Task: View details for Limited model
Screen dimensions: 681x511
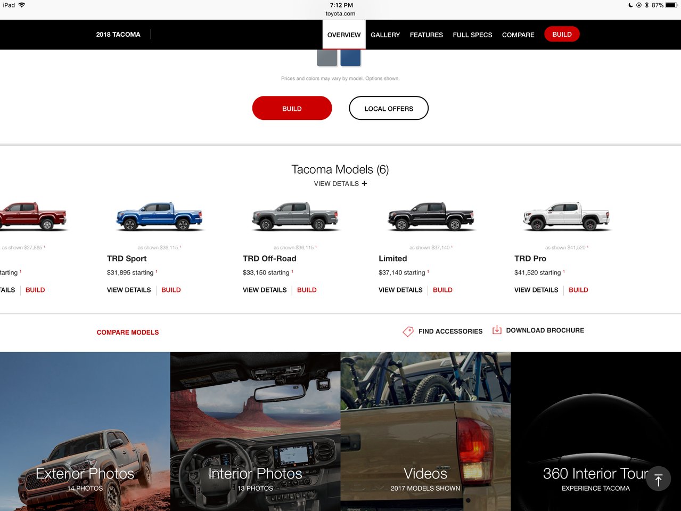Action: [x=400, y=290]
